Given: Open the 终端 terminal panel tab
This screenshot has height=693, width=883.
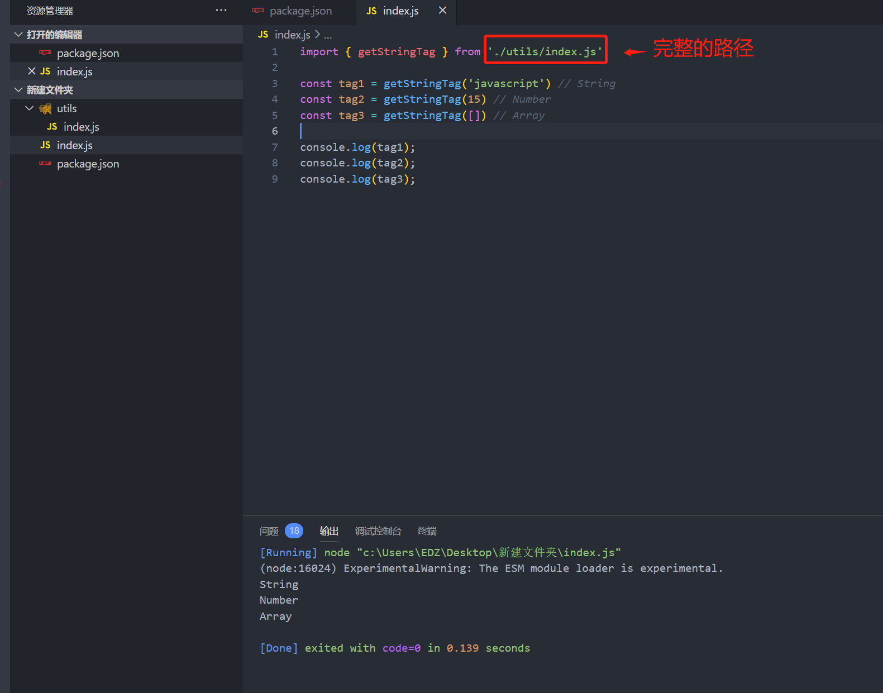Looking at the screenshot, I should [x=427, y=531].
